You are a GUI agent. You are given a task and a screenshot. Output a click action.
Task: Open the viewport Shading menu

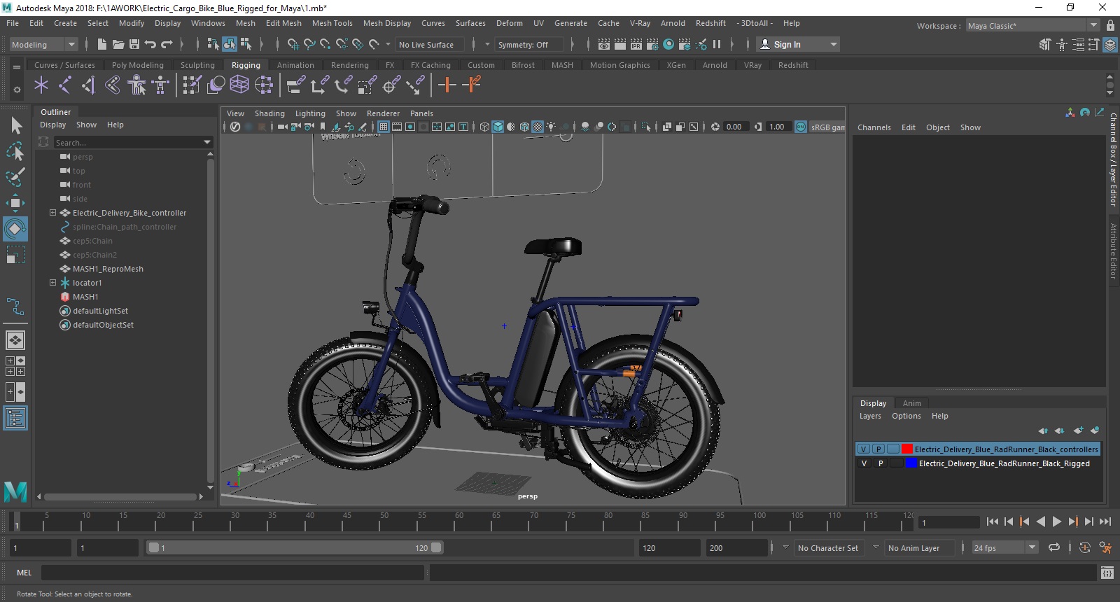pyautogui.click(x=269, y=113)
